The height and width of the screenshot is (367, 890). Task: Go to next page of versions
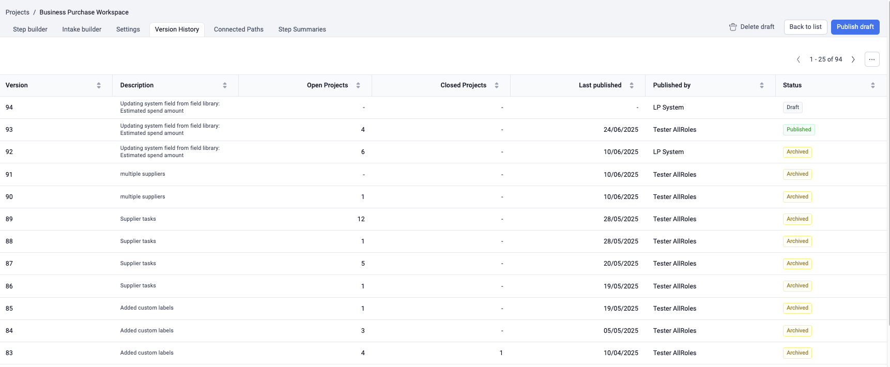853,59
